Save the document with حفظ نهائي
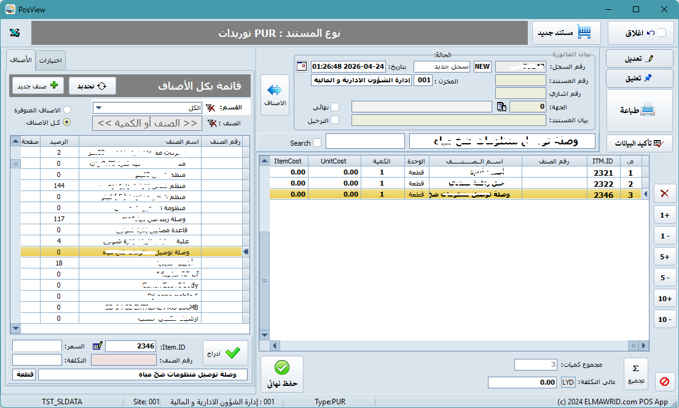 282,374
